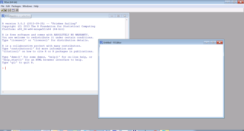The image size is (244, 131).
Task: Run line or selection from toolbar
Action: click(x=9, y=10)
